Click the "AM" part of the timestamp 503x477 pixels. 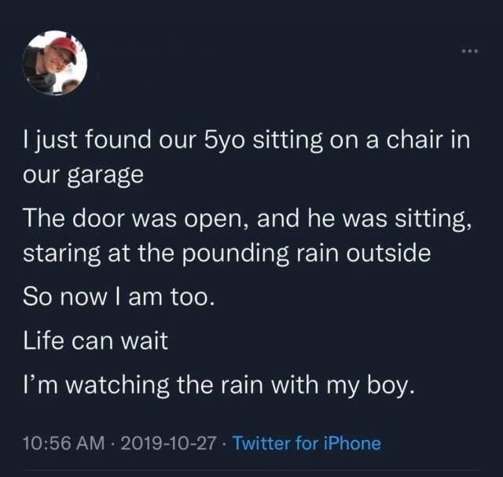click(x=91, y=443)
